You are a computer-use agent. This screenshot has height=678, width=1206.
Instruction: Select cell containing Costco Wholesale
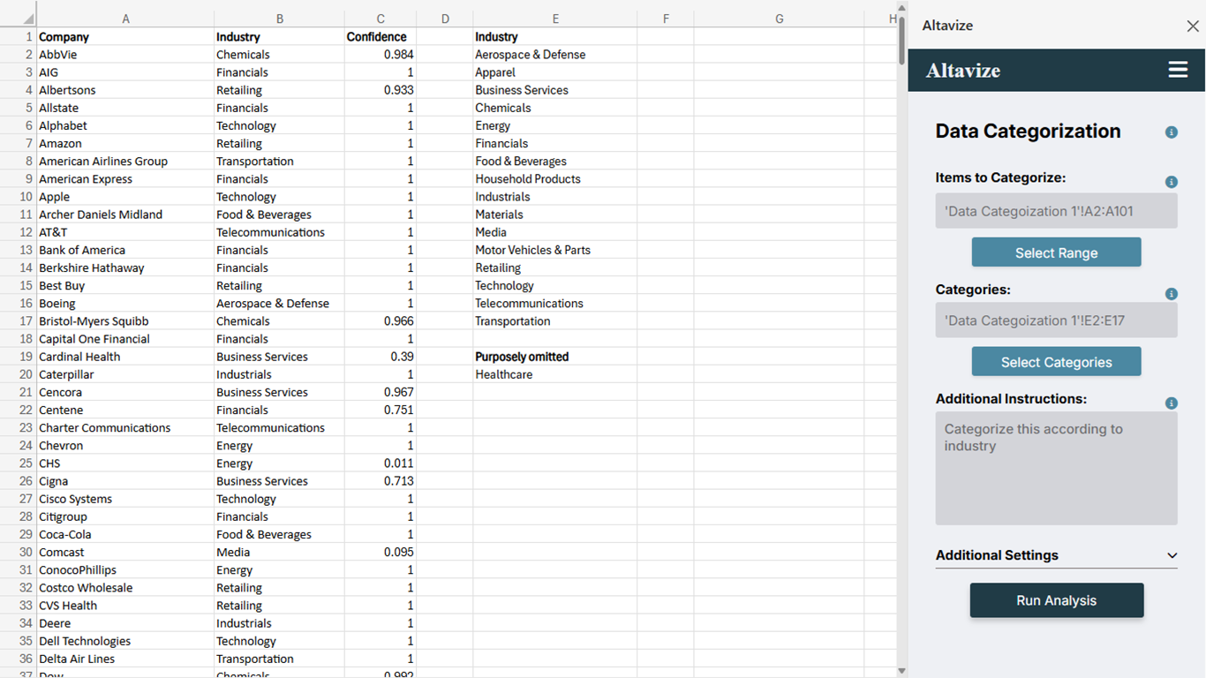[x=125, y=588]
